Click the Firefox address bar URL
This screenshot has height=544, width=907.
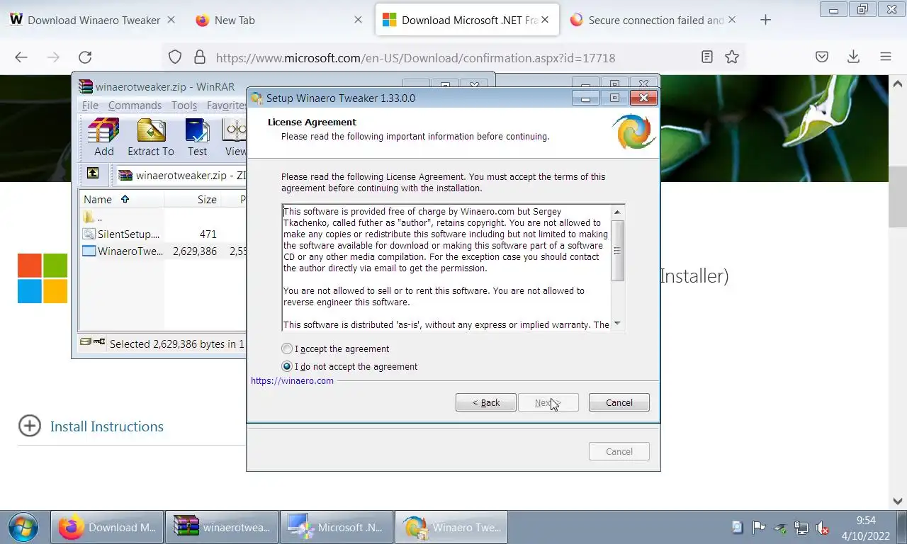pos(415,58)
